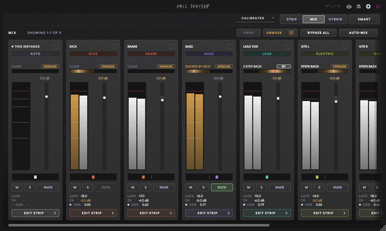Open This Instance Auto type selector
This screenshot has height=231, width=386.
pos(35,54)
